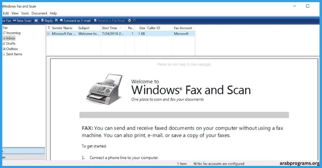This screenshot has width=322, height=168.
Task: Maximize the Windows Fax and Scan window
Action: pyautogui.click(x=308, y=6)
